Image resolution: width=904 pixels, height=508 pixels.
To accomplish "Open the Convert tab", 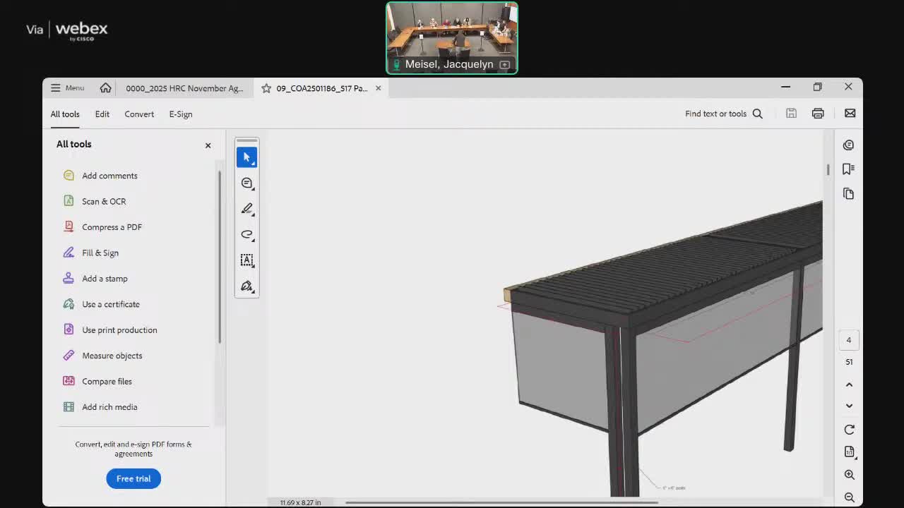I will pos(139,114).
